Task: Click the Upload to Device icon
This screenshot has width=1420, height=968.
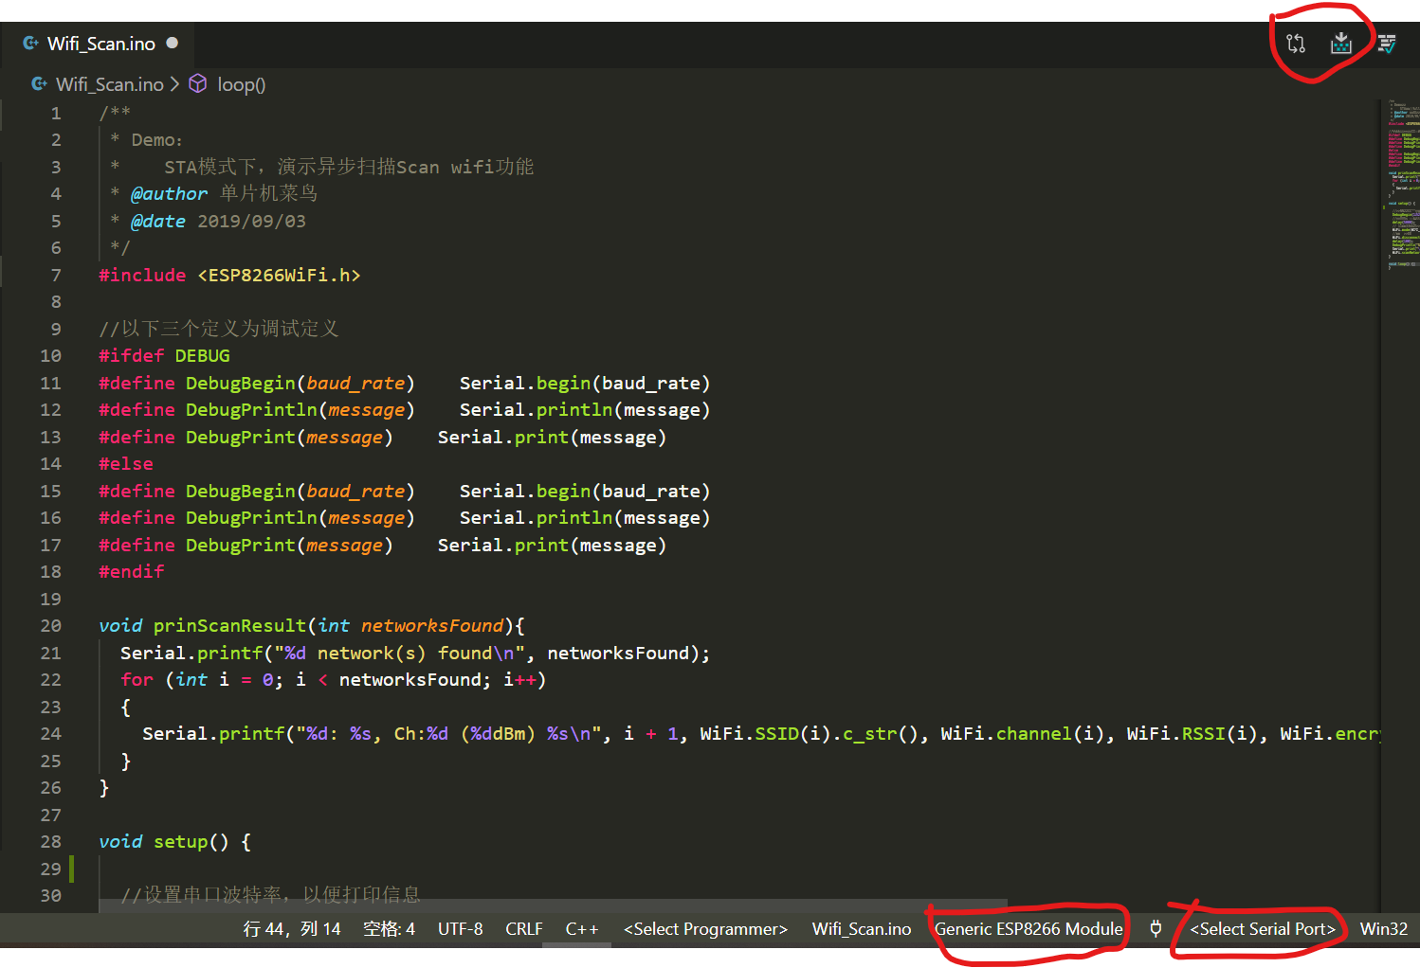Action: coord(1340,43)
